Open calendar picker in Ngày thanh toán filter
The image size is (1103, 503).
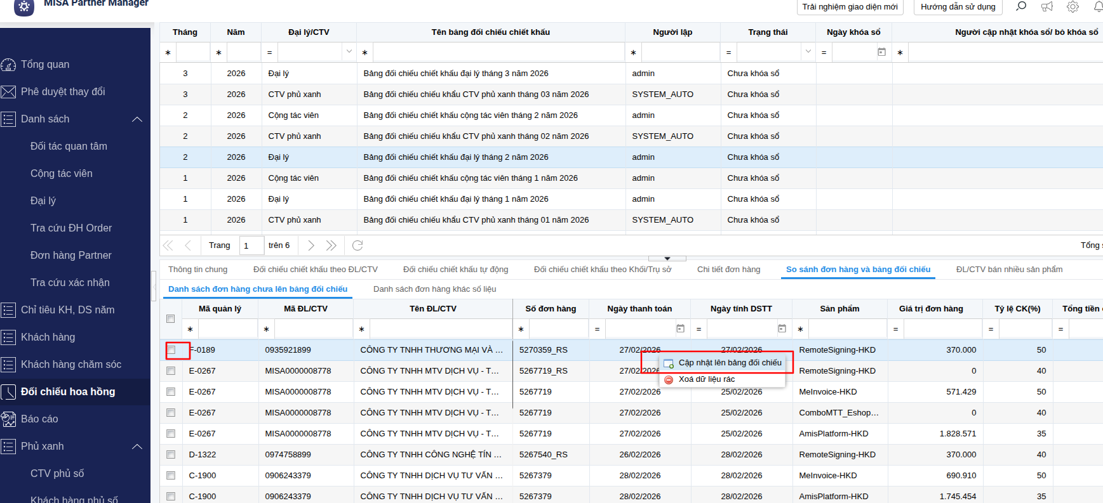coord(680,329)
